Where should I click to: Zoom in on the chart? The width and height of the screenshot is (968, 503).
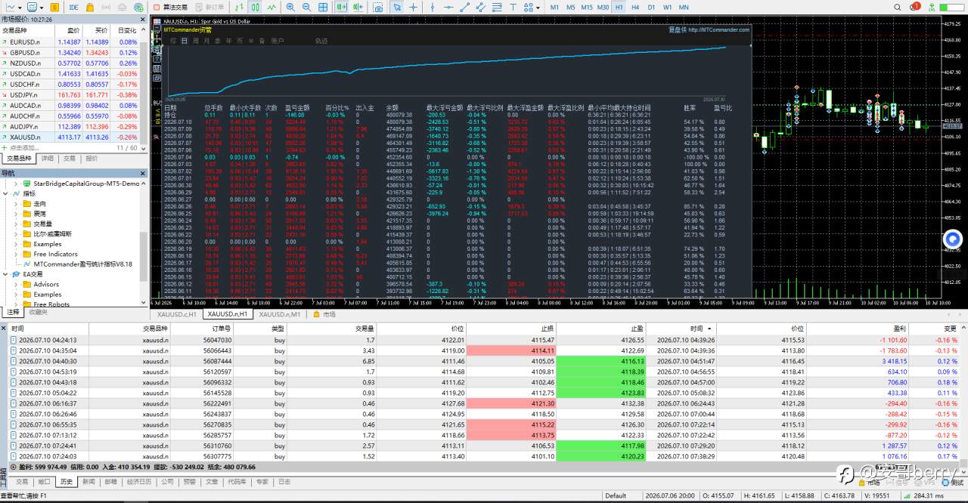(x=290, y=7)
